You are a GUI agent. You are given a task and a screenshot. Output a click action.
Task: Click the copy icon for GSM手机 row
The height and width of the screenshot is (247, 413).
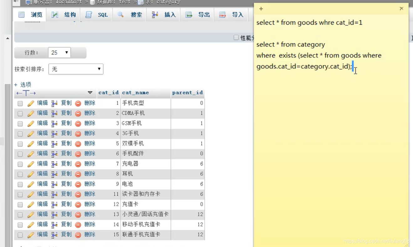(x=54, y=124)
